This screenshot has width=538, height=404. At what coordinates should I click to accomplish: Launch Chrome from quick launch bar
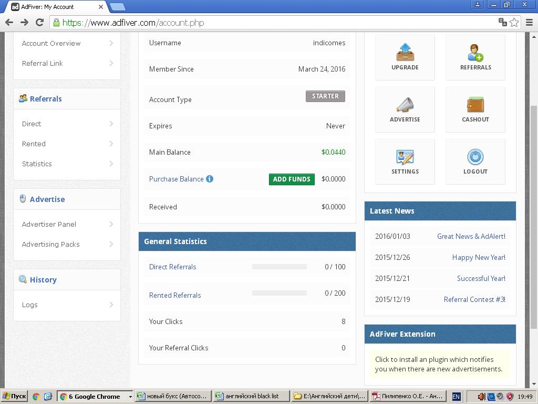36,397
